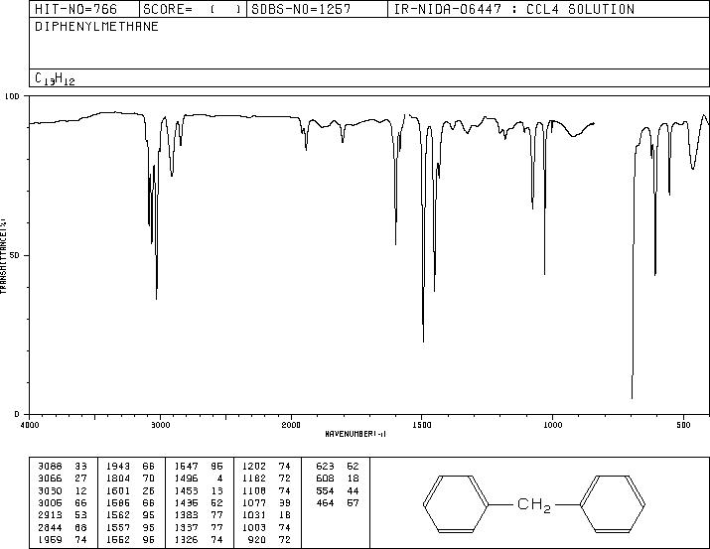This screenshot has height=549, width=710.
Task: Select peak table entry 608
Action: pyautogui.click(x=338, y=479)
